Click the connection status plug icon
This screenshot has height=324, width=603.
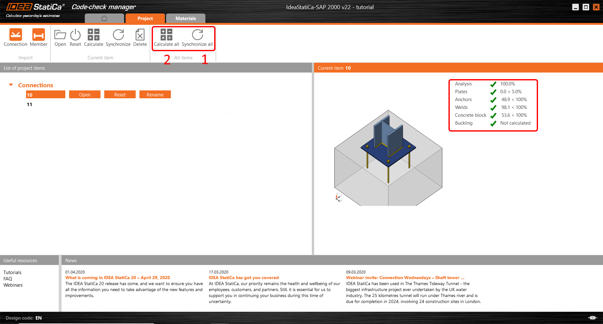click(592, 318)
